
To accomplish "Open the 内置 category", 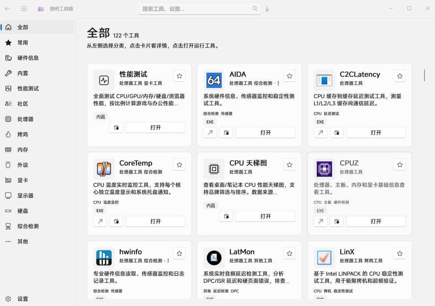I will click(37, 73).
